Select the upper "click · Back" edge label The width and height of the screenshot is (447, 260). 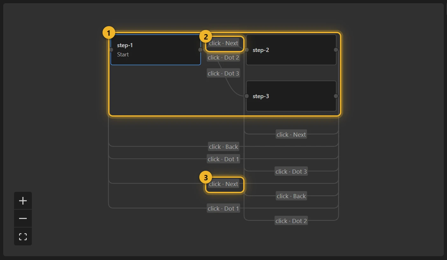(x=223, y=147)
